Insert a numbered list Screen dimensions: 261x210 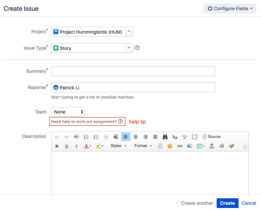click(86, 137)
